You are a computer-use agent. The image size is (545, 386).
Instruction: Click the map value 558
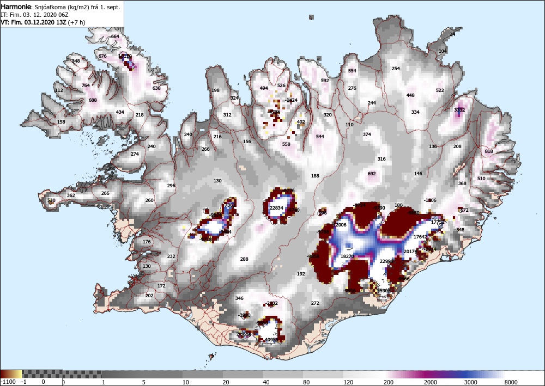coord(286,144)
